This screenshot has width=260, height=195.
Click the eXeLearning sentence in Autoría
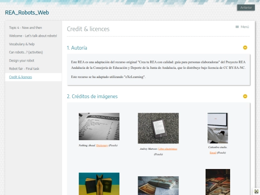[108, 77]
